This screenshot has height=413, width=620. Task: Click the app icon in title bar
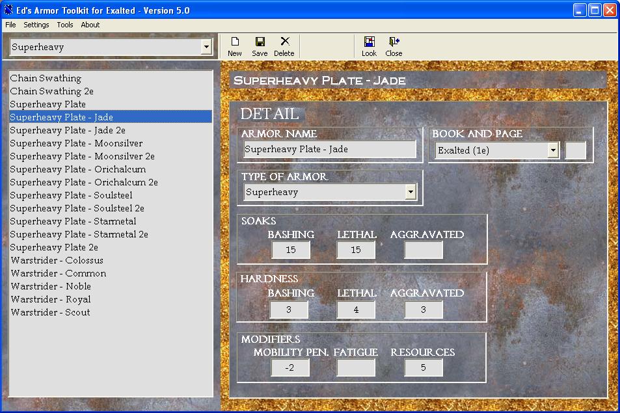[8, 10]
